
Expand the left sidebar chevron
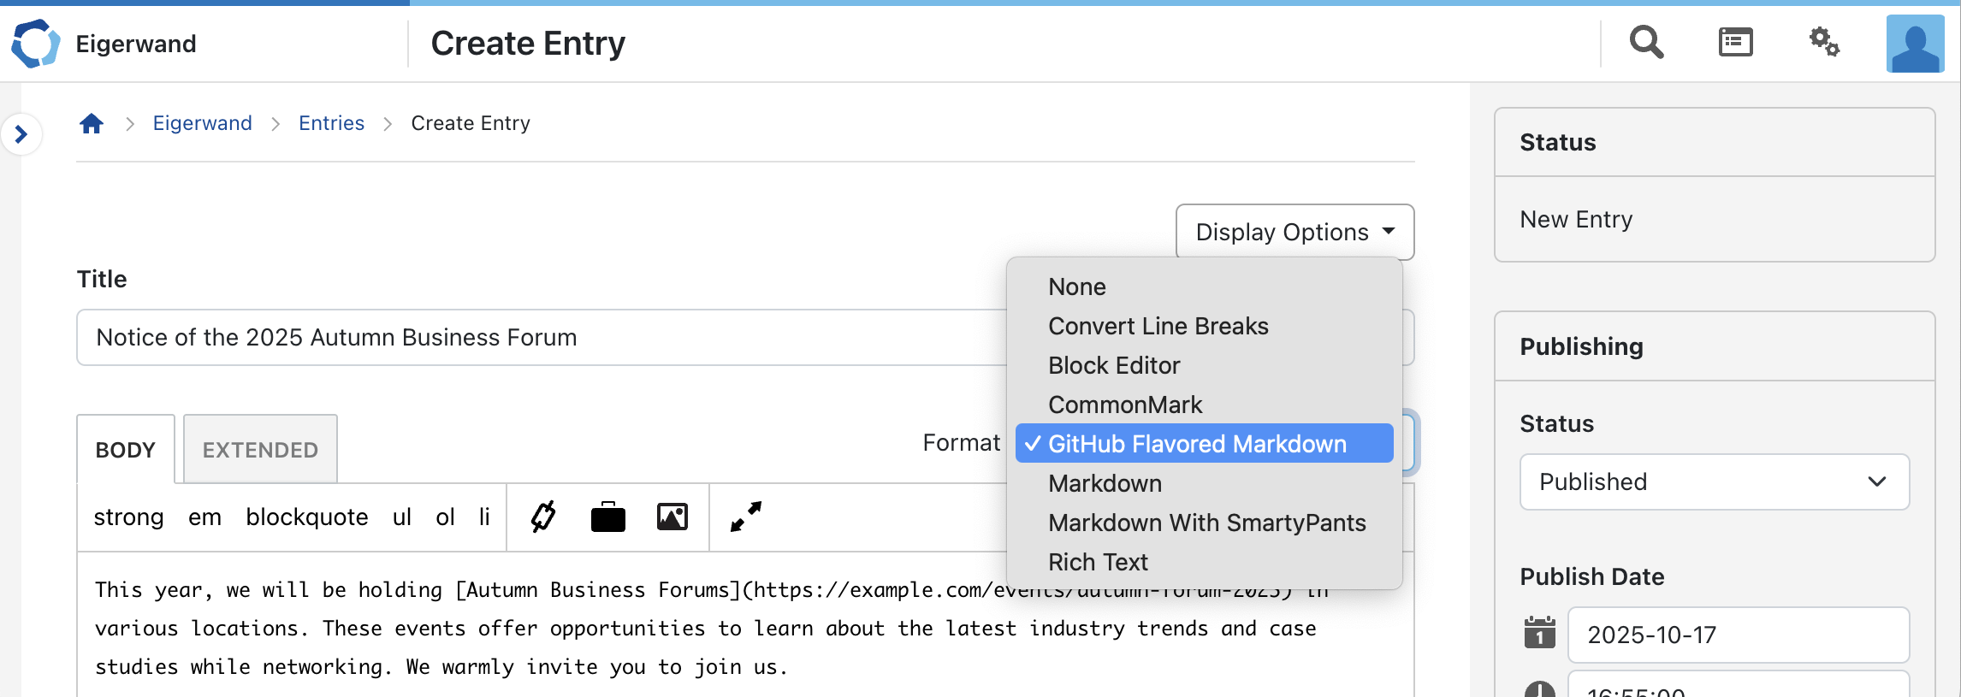[21, 134]
